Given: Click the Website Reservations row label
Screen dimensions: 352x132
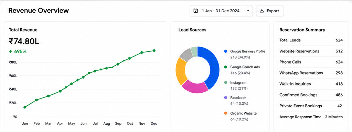Looking at the screenshot, I should tap(299, 51).
